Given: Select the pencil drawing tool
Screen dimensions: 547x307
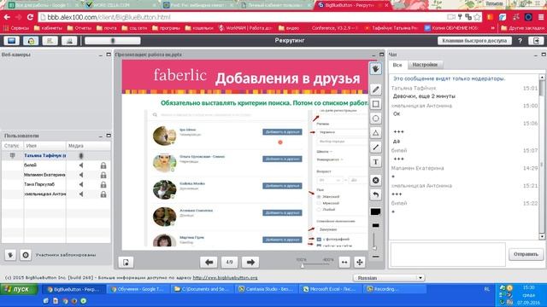Looking at the screenshot, I should click(375, 90).
